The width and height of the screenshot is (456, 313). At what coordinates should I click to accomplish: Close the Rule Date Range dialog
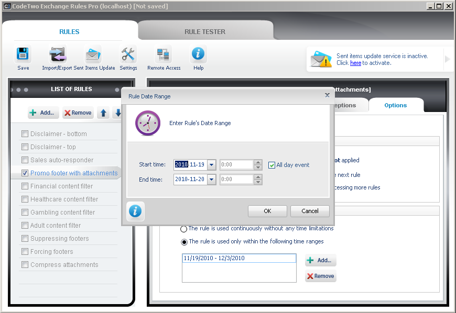click(327, 95)
